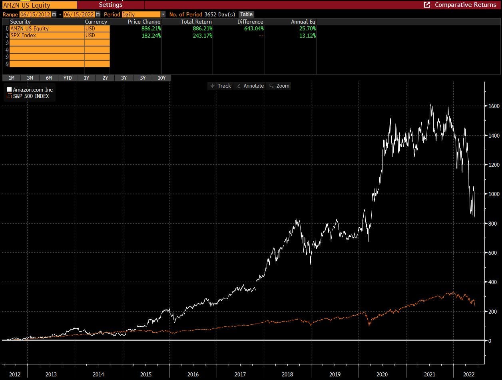Image resolution: width=502 pixels, height=380 pixels.
Task: Click the Total Return column header
Action: tap(196, 22)
